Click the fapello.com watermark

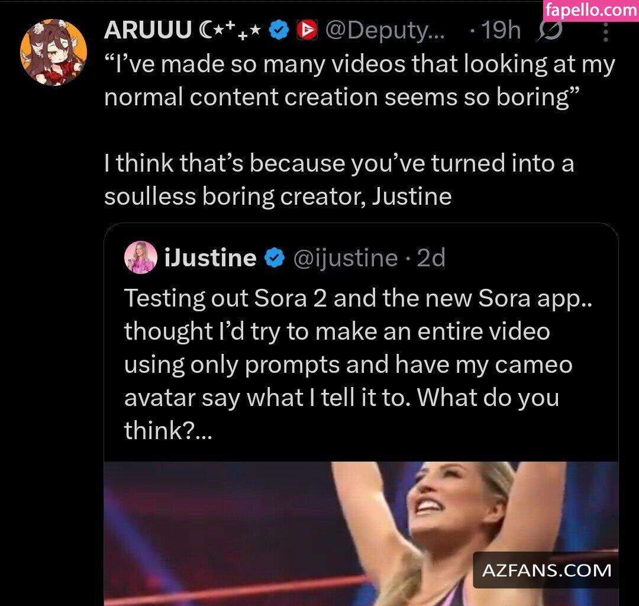tap(590, 10)
